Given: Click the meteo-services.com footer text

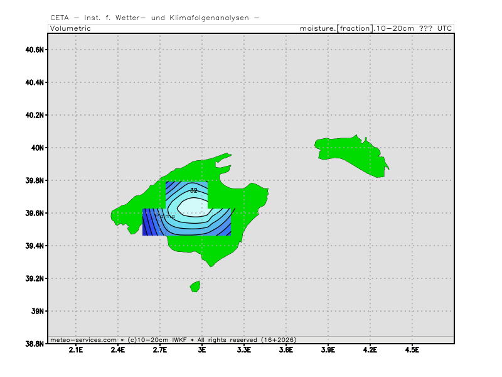Looking at the screenshot, I should tap(83, 340).
